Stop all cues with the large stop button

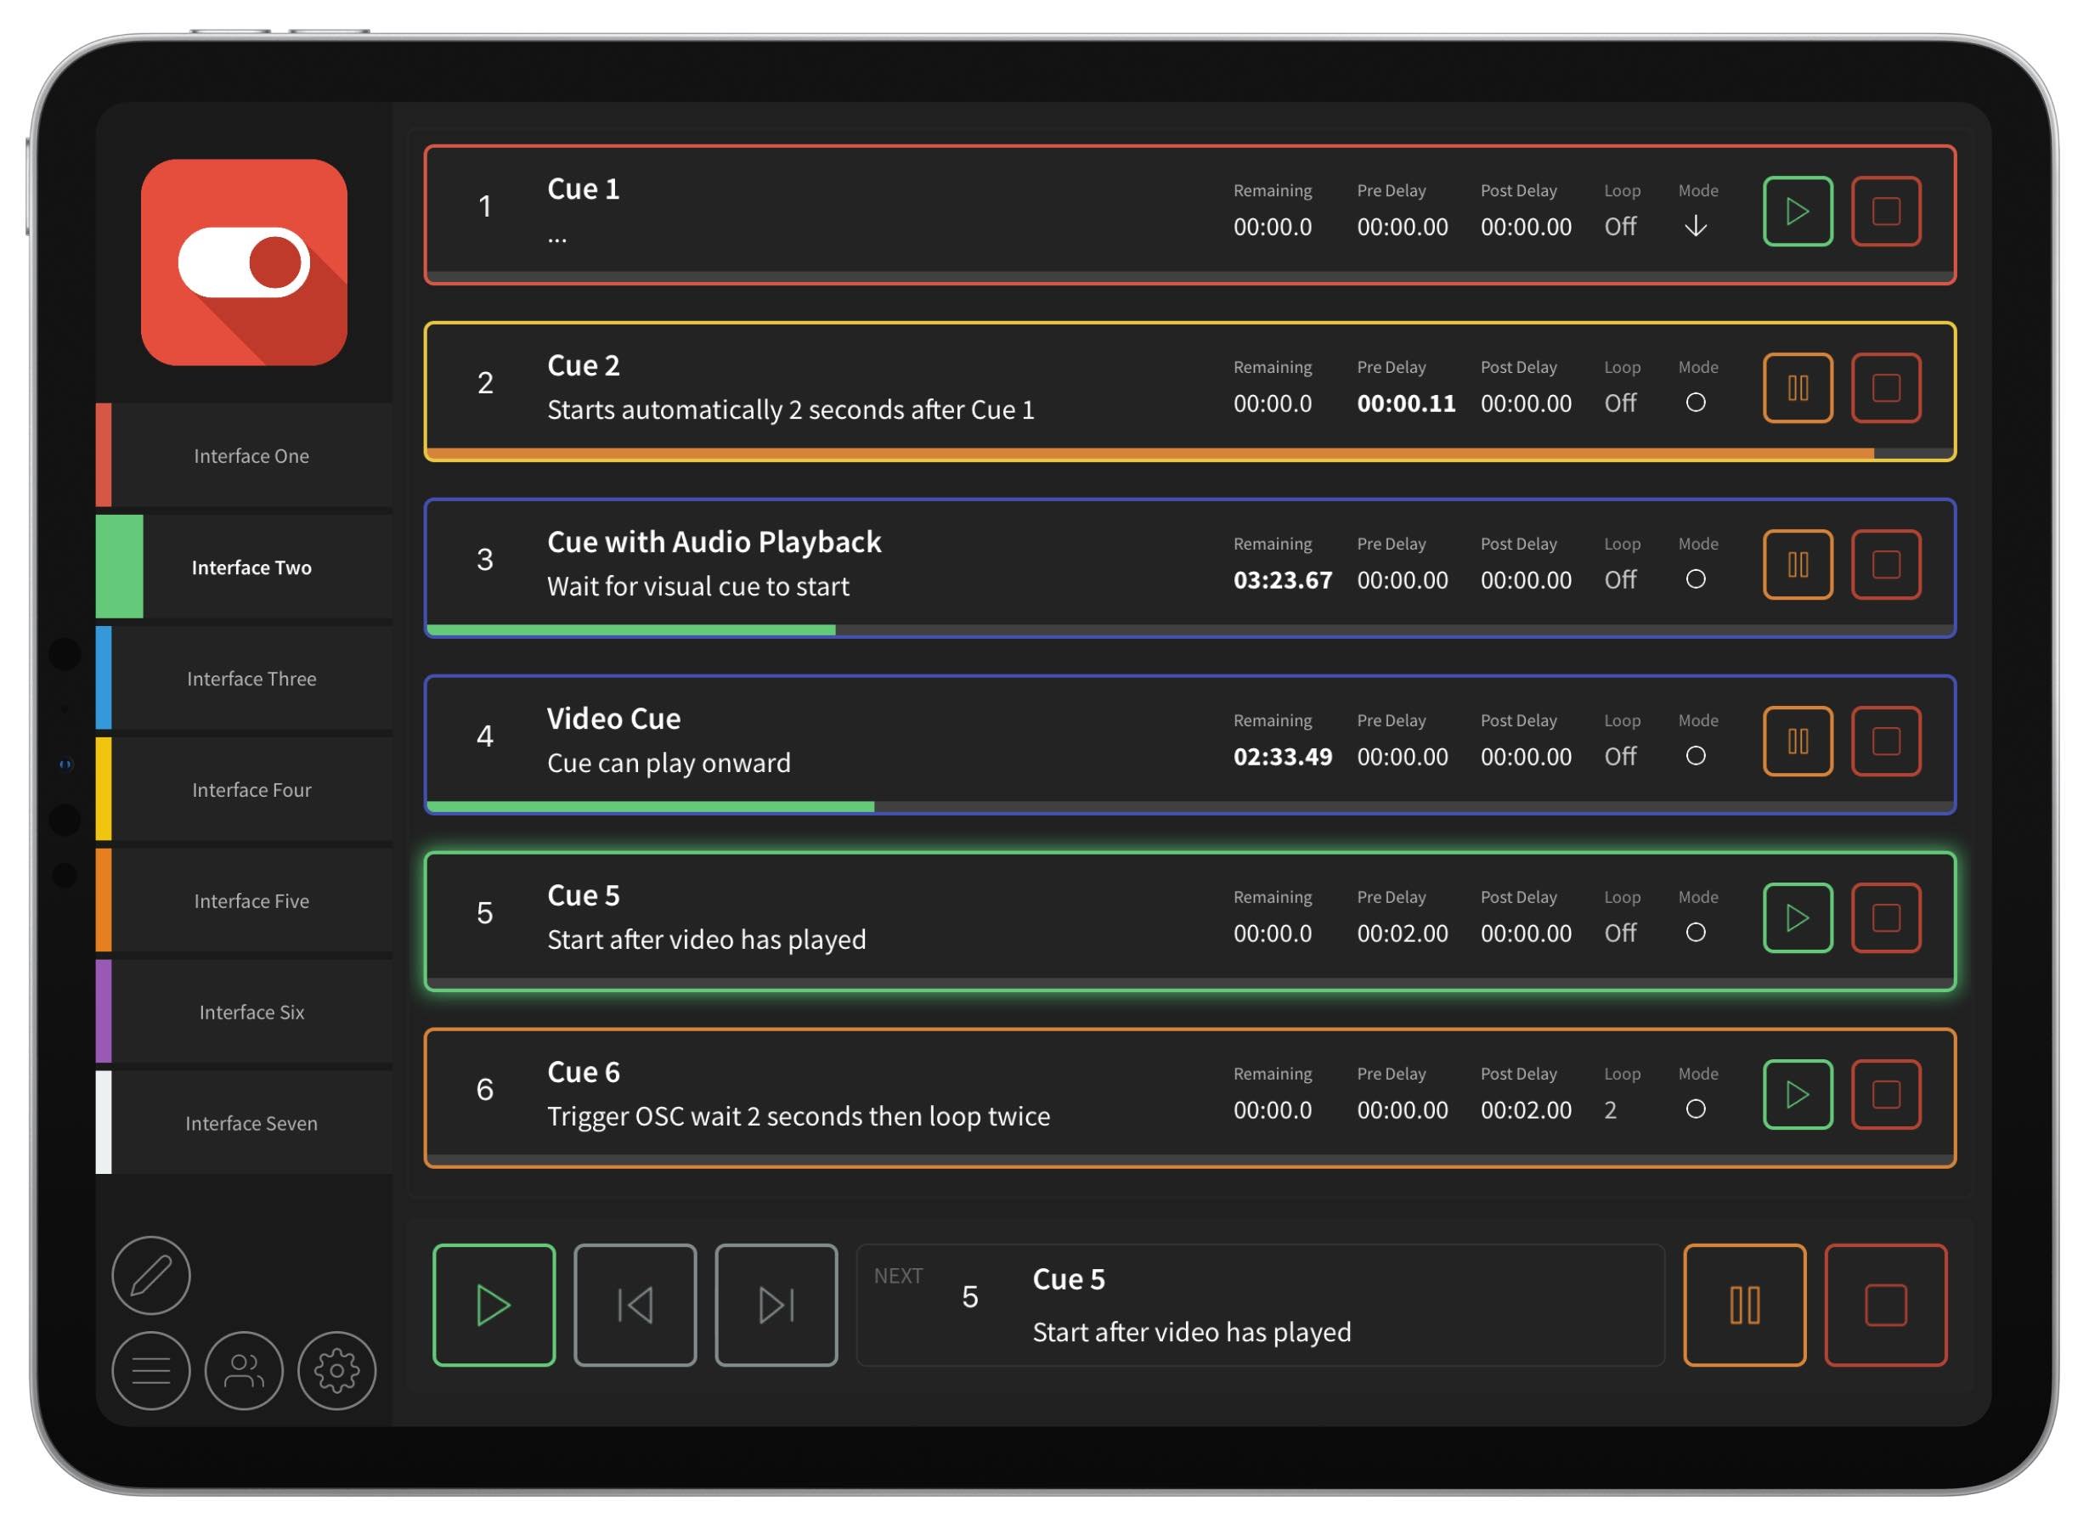pyautogui.click(x=1885, y=1305)
